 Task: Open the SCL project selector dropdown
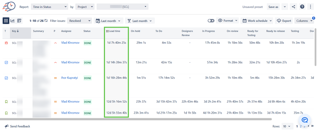tap(123, 7)
